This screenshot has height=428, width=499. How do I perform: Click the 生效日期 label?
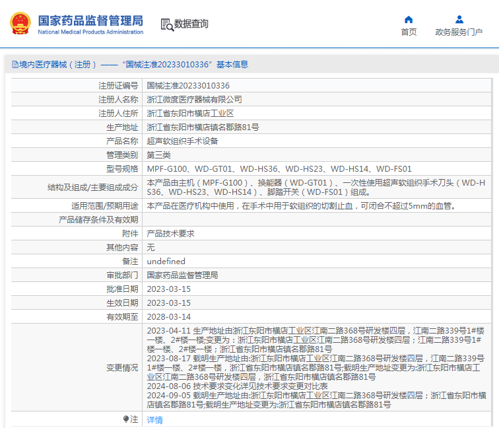(x=122, y=303)
